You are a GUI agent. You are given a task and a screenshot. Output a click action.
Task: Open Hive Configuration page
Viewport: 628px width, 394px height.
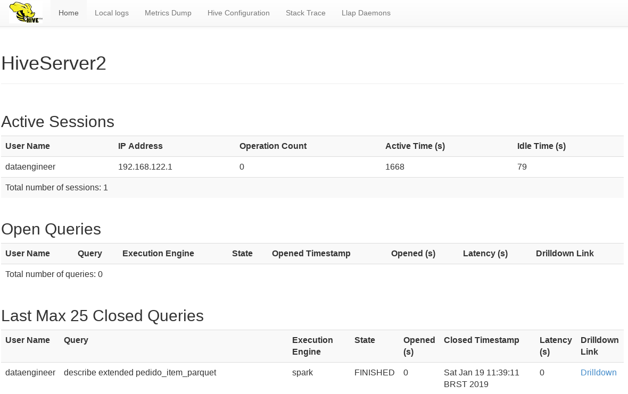[238, 13]
